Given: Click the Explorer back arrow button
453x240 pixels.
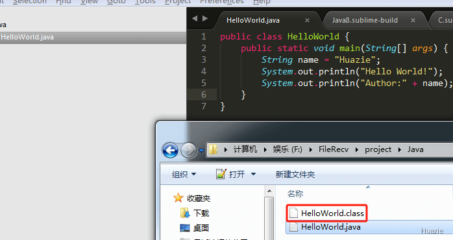Looking at the screenshot, I should 170,150.
